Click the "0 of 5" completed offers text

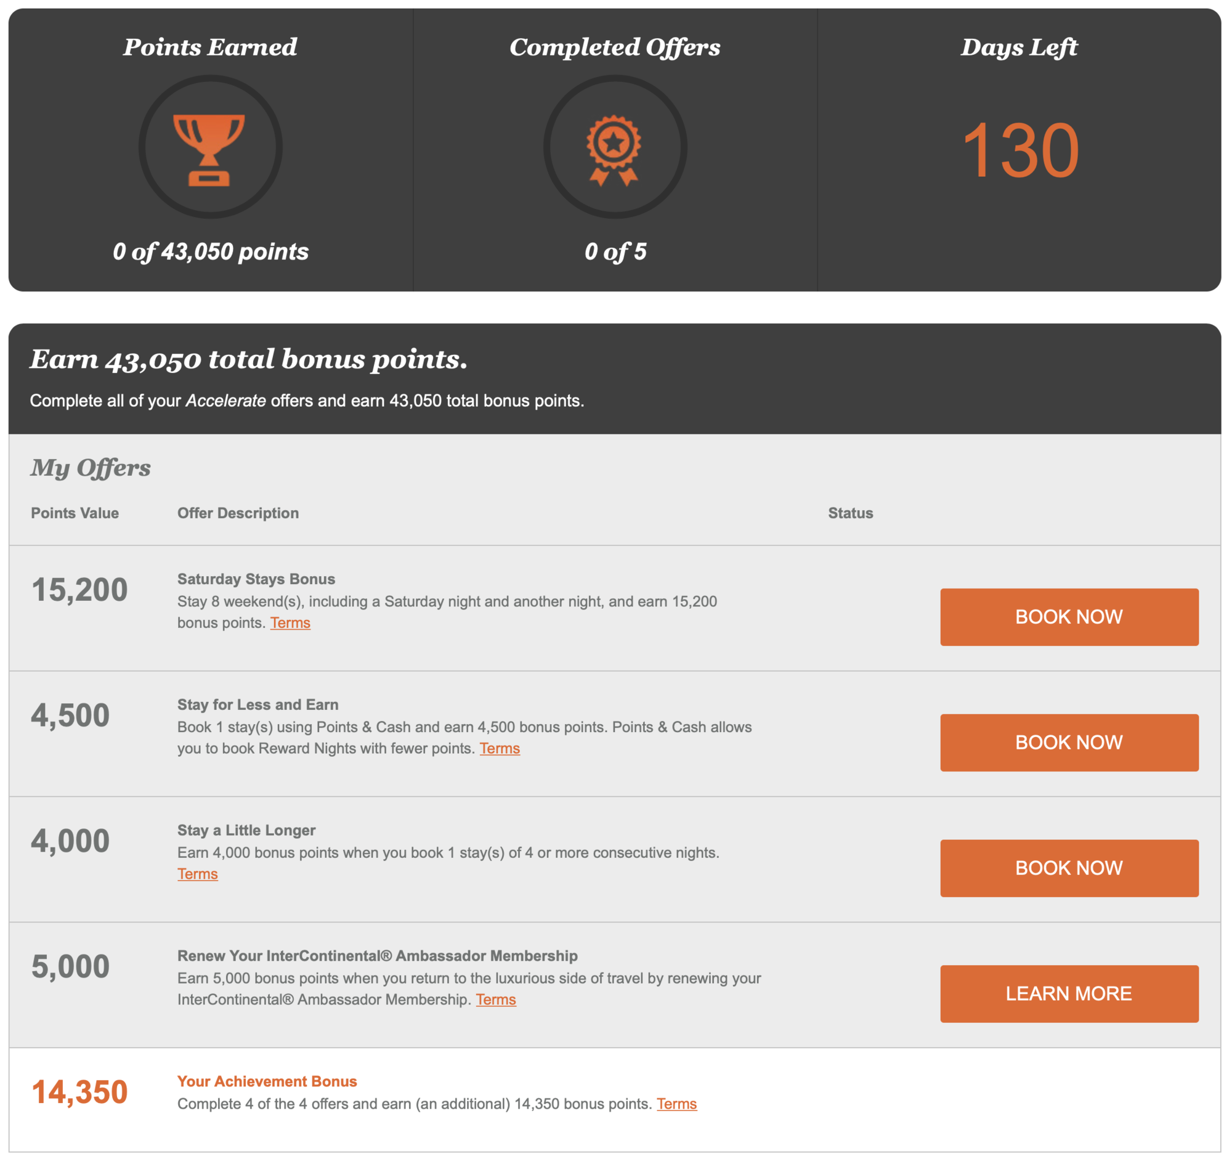coord(615,251)
